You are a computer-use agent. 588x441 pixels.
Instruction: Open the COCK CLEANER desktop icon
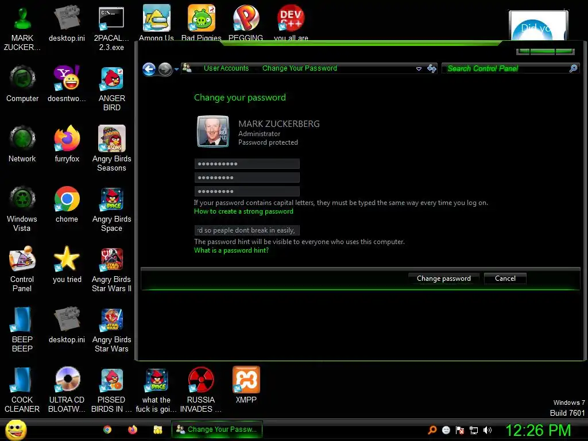click(x=22, y=390)
